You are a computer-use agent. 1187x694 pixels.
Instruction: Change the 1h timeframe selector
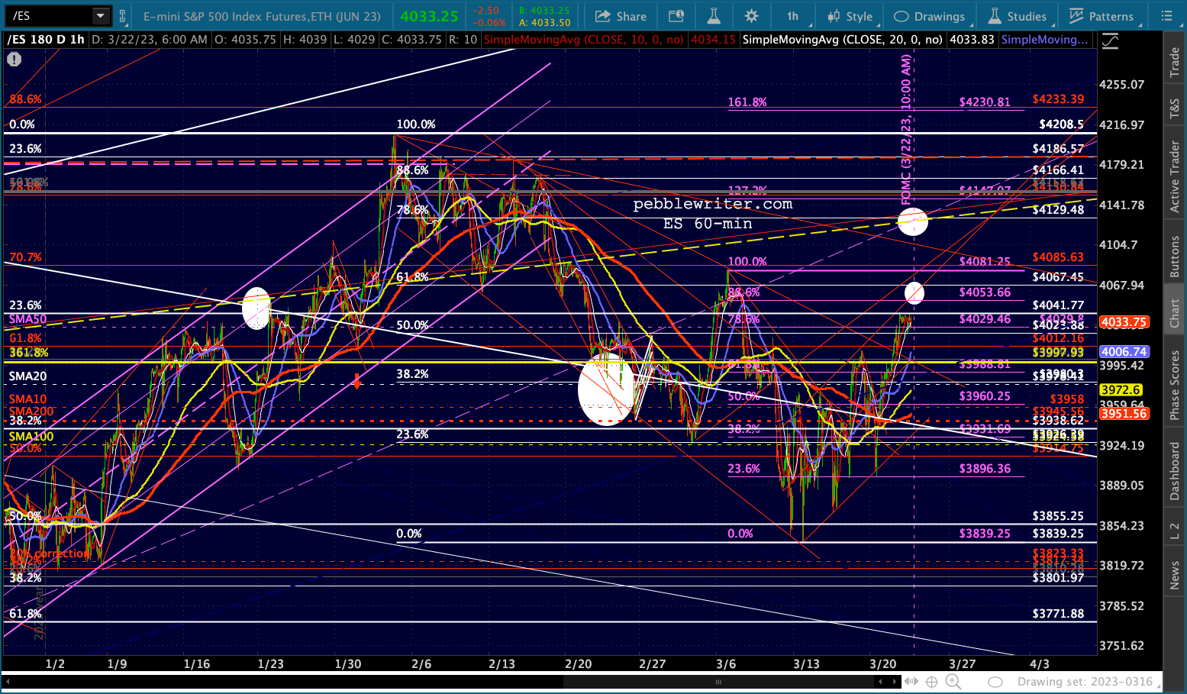click(792, 16)
